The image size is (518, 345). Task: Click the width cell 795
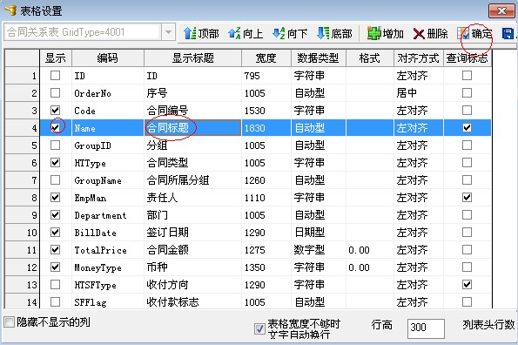[266, 75]
